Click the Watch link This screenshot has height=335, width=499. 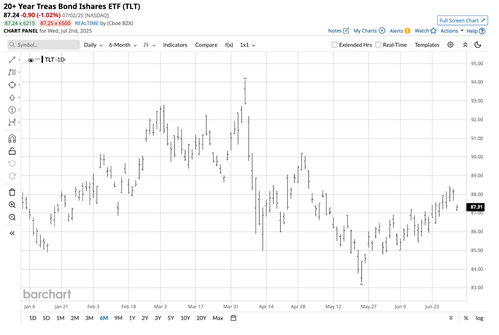point(422,31)
